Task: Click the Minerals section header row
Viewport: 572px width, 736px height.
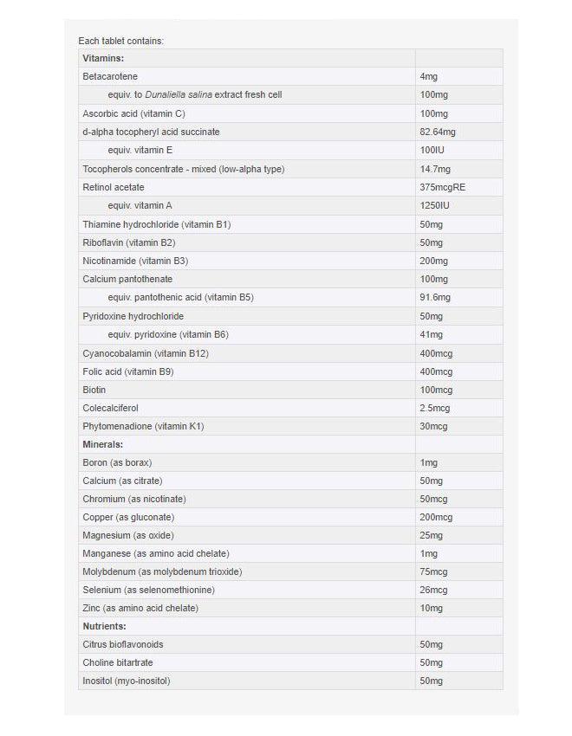Action: click(x=102, y=444)
